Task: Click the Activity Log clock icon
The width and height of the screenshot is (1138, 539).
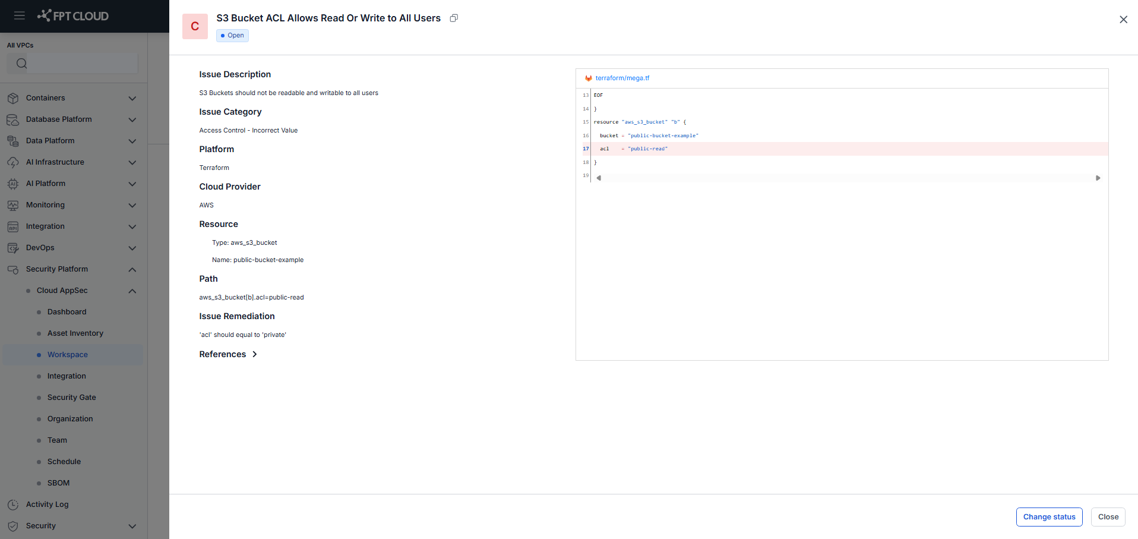Action: [13, 505]
